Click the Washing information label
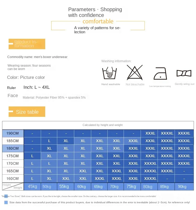Viewport: 196px width, 210px height. point(116,61)
